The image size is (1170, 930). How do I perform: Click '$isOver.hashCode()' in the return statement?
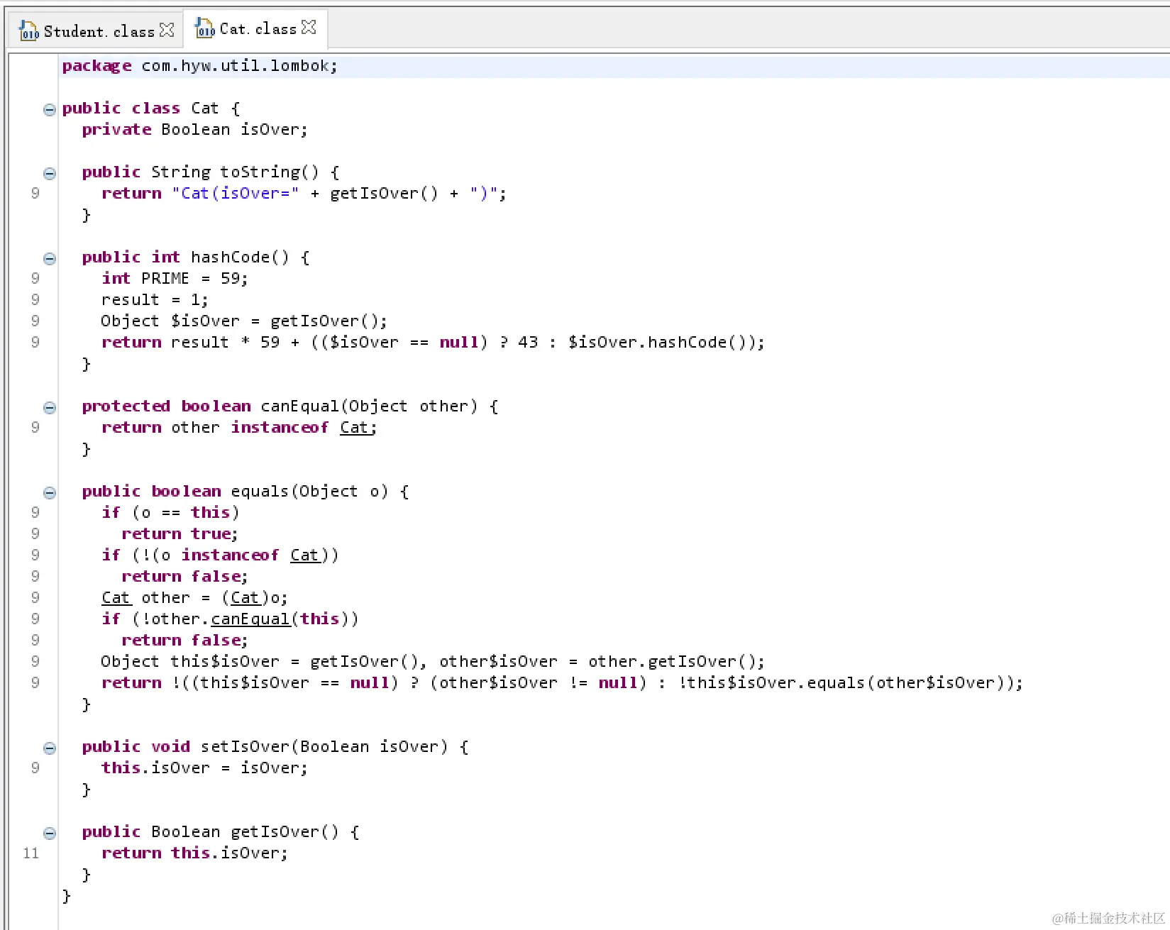[661, 343]
